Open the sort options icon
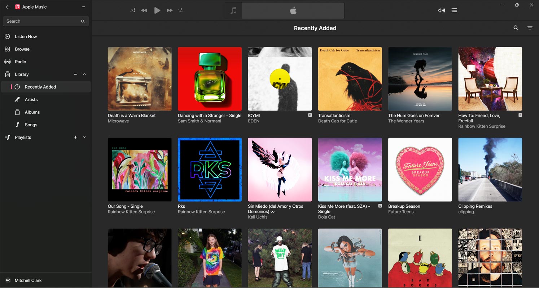Screen dimensions: 539x288 pyautogui.click(x=530, y=28)
